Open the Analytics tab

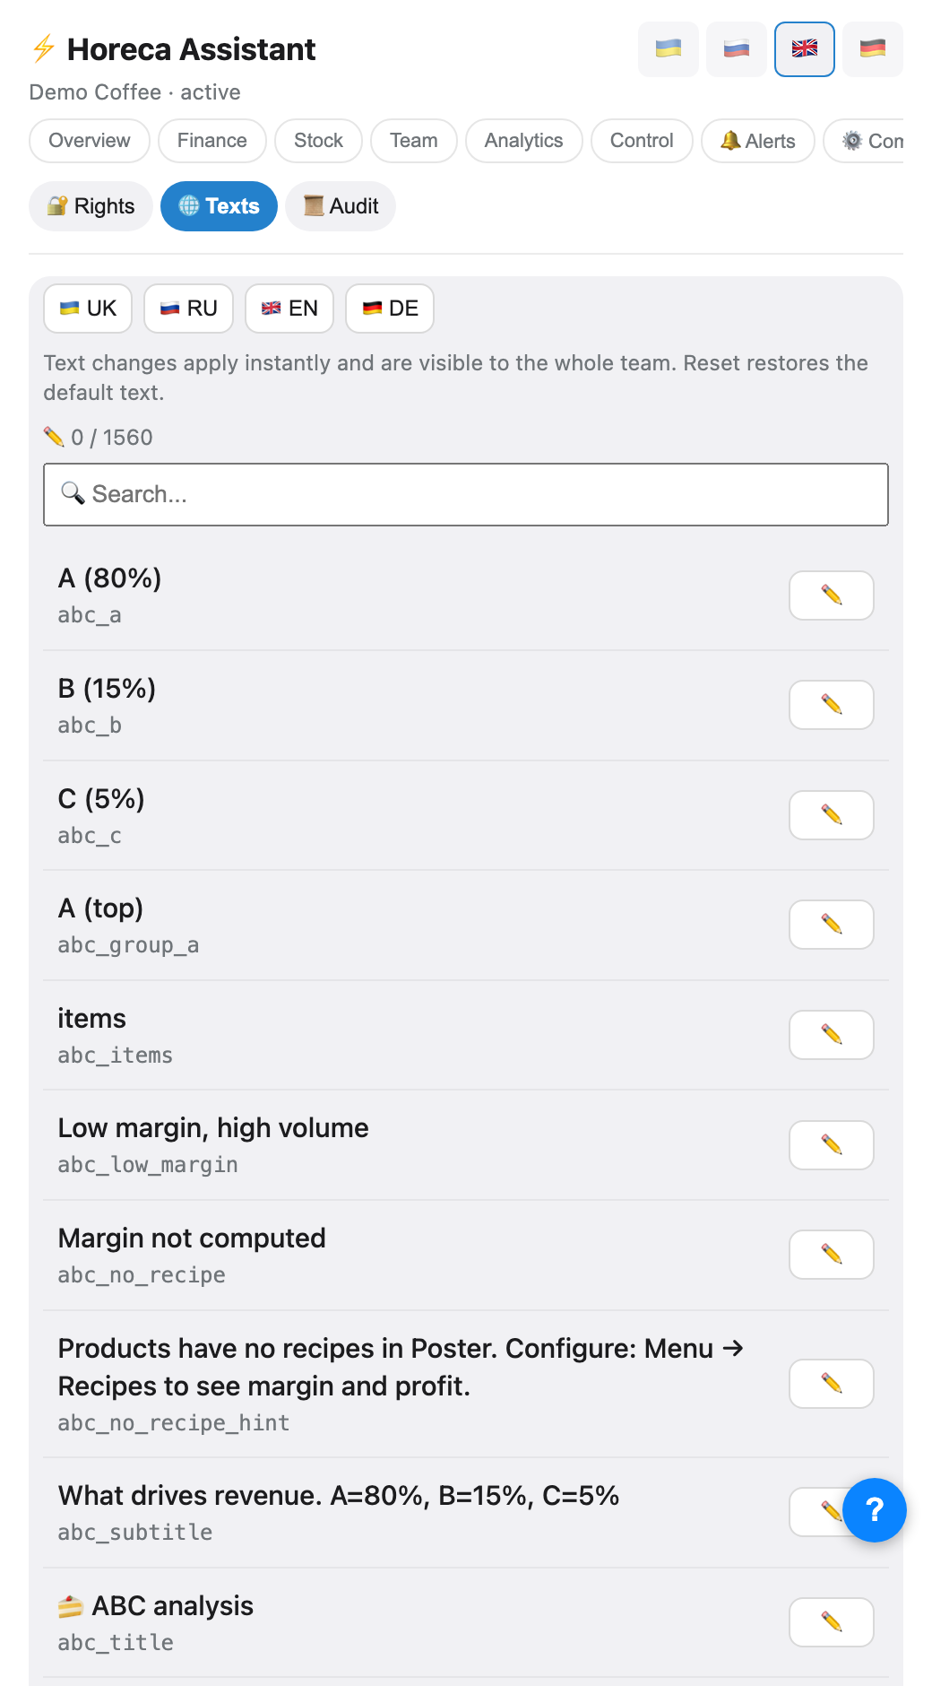(x=524, y=141)
